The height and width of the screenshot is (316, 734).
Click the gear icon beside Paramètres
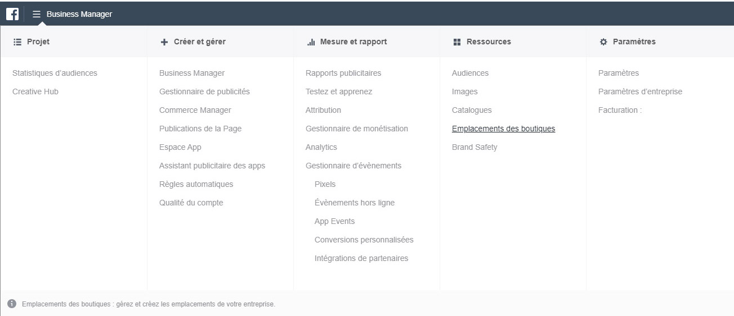pos(603,42)
